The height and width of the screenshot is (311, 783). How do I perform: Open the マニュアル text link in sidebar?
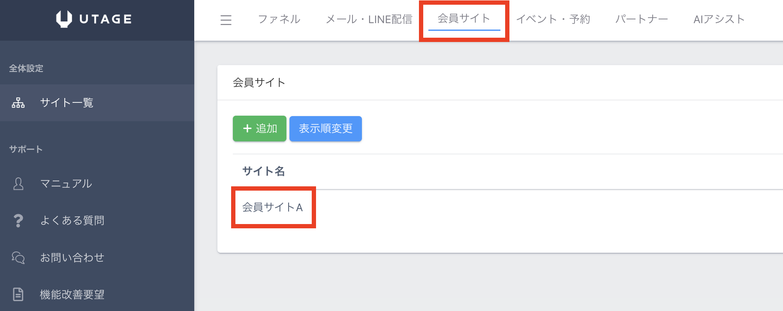[x=66, y=184]
